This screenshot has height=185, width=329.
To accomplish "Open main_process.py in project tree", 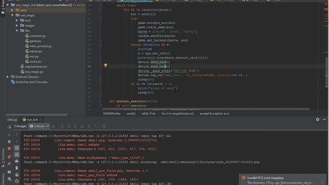I will 39,46.
